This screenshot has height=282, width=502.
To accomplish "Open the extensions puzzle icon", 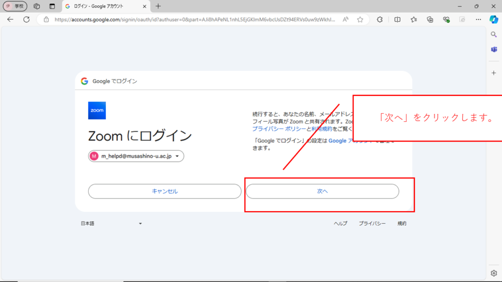I will 380,20.
